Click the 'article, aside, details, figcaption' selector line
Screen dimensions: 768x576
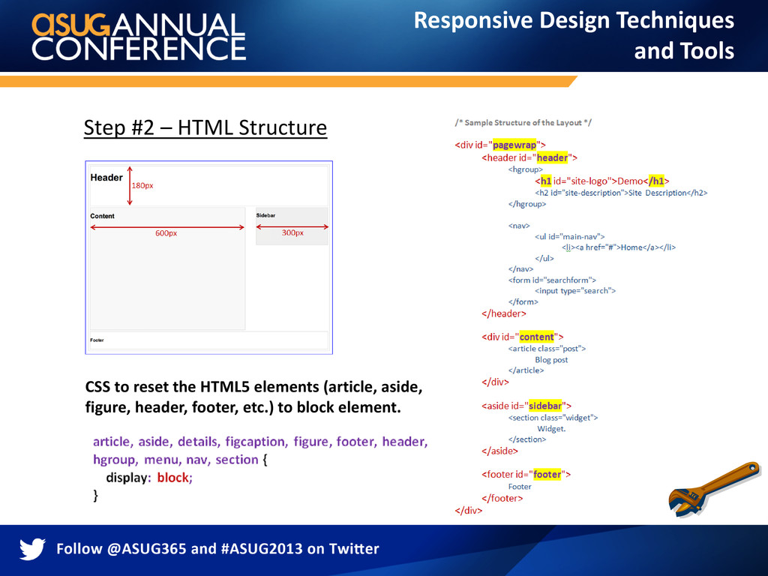pyautogui.click(x=260, y=442)
